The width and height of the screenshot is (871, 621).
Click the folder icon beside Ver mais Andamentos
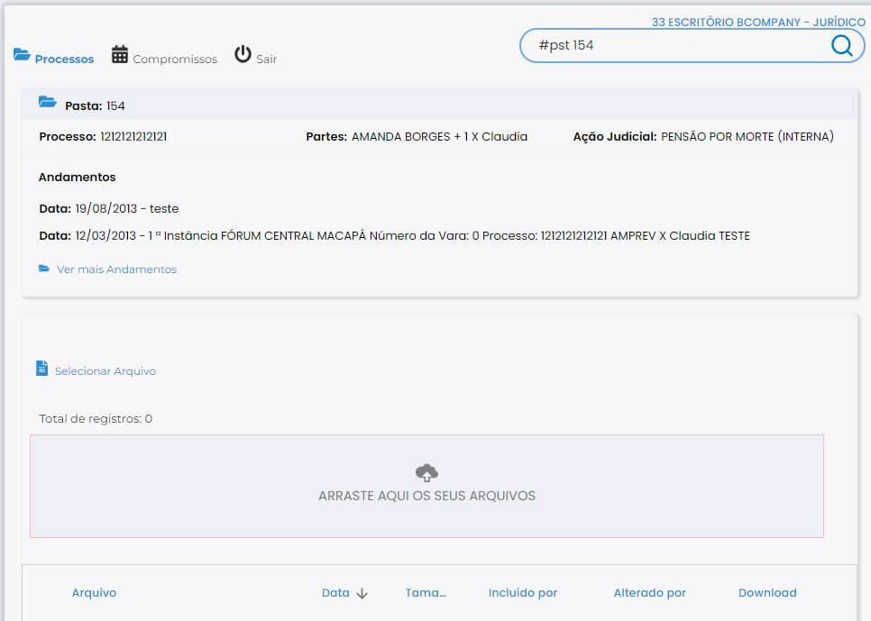pyautogui.click(x=42, y=268)
